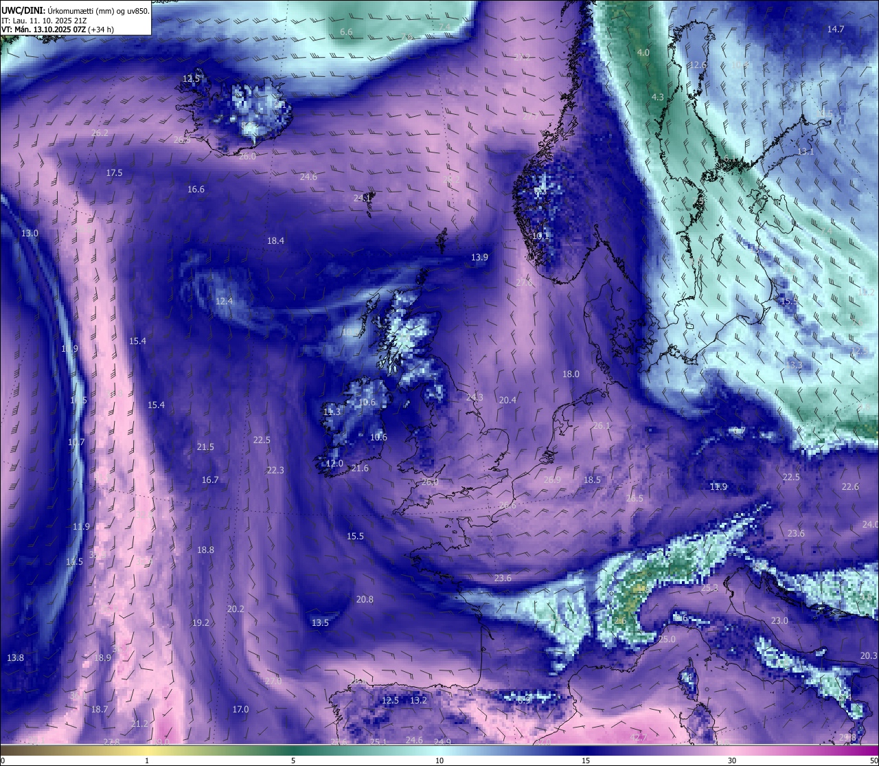Click the 14.7 value label

coord(836,29)
